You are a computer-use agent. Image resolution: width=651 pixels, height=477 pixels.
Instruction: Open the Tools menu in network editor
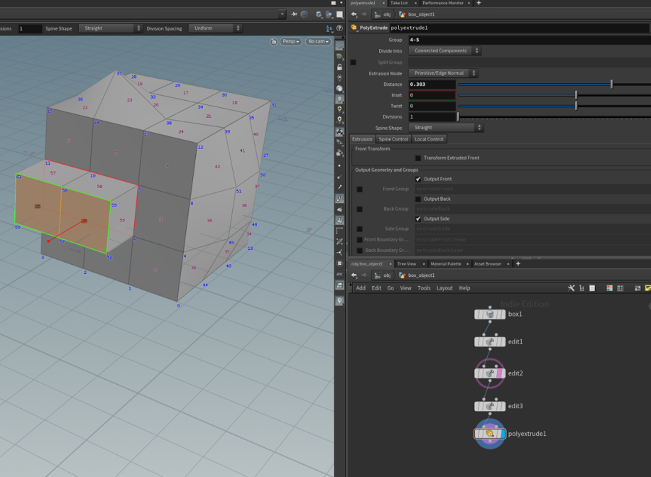pyautogui.click(x=424, y=288)
